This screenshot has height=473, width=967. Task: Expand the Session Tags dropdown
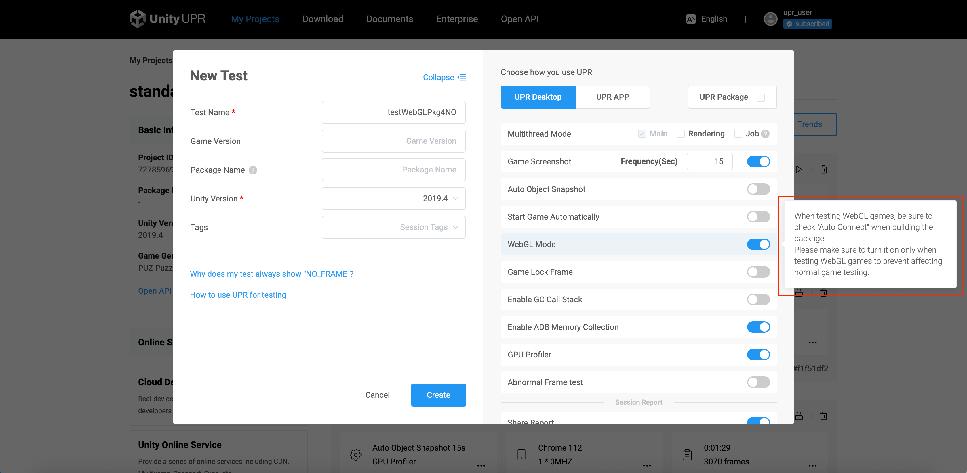(x=393, y=227)
